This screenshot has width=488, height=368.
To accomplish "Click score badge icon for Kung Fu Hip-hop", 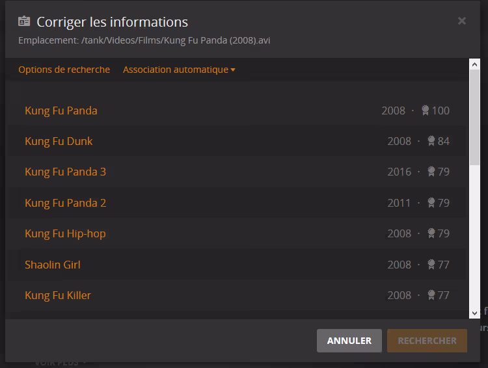I will [431, 233].
